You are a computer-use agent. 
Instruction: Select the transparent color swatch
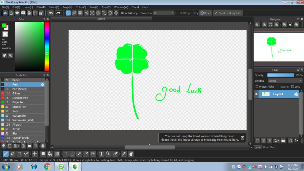pyautogui.click(x=5, y=34)
